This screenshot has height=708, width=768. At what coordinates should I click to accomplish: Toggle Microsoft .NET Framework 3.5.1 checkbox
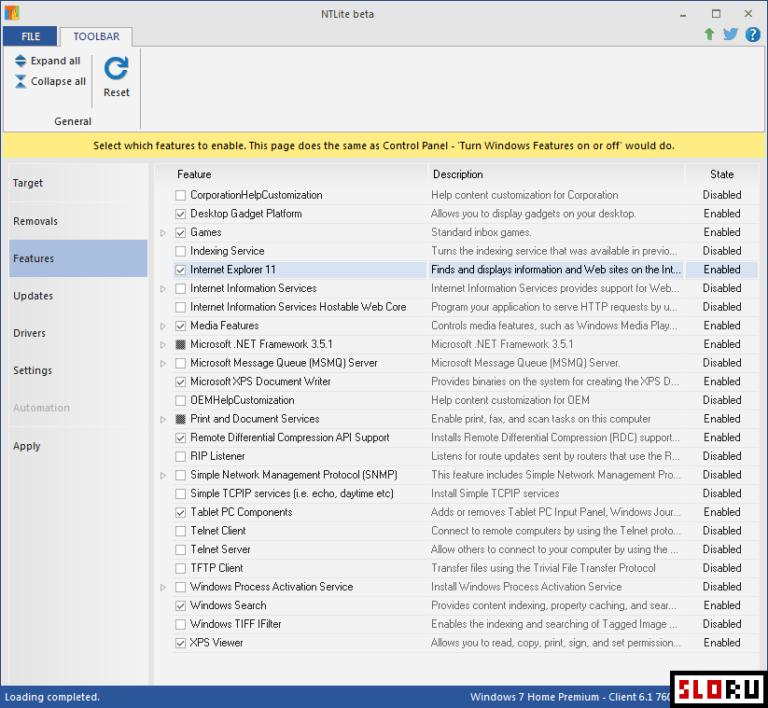pyautogui.click(x=181, y=345)
